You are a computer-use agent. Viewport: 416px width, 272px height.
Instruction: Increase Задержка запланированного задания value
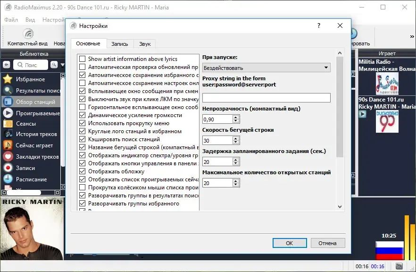(x=236, y=160)
